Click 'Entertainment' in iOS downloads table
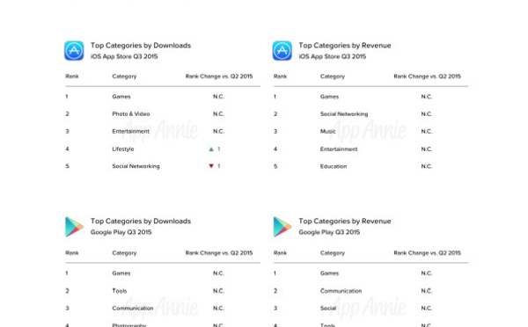The width and height of the screenshot is (528, 327). pyautogui.click(x=130, y=131)
